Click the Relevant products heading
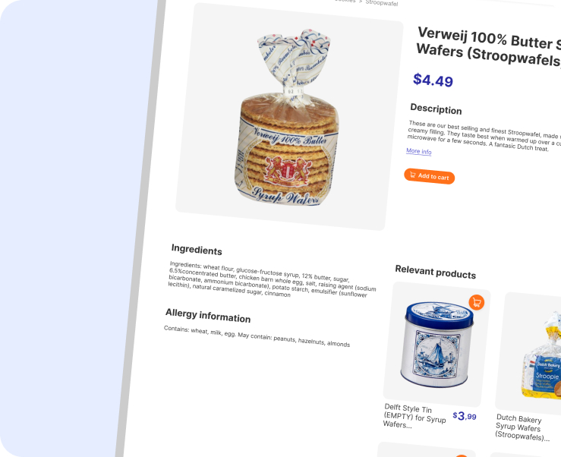 pyautogui.click(x=436, y=272)
